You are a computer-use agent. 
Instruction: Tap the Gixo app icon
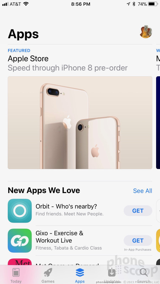point(20,241)
